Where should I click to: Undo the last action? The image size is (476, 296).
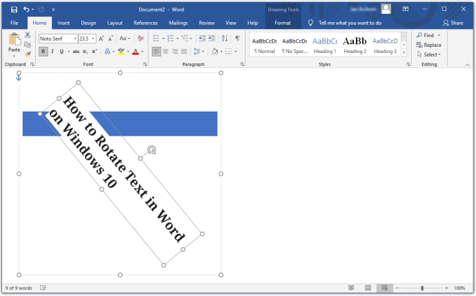[x=26, y=10]
